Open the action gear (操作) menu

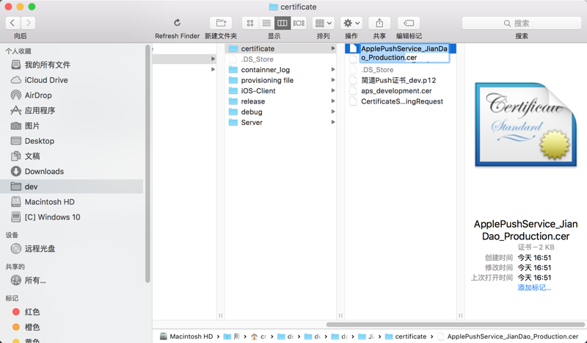351,23
